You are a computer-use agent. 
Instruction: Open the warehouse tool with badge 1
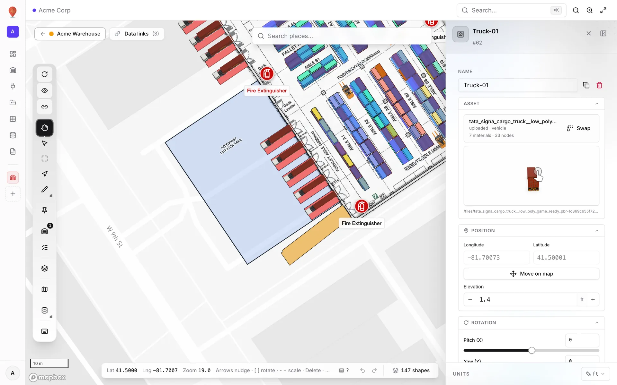(x=45, y=231)
